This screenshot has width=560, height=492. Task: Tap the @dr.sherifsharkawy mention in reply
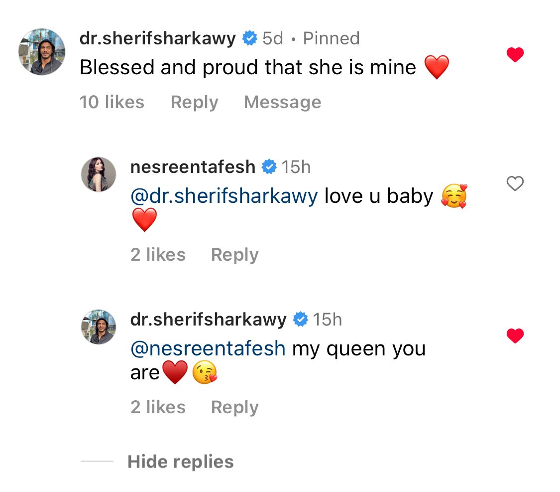pos(224,196)
